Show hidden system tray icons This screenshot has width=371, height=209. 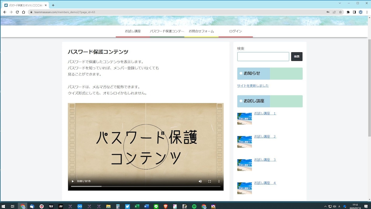click(325, 206)
